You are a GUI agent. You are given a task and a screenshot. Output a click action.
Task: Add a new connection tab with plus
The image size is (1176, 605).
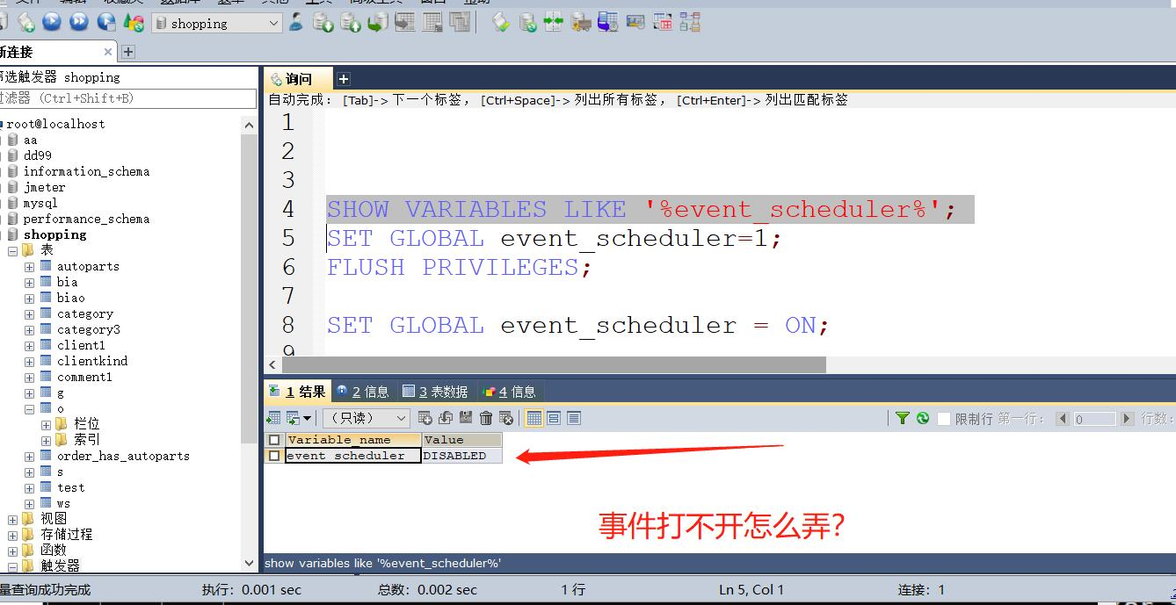(x=127, y=52)
